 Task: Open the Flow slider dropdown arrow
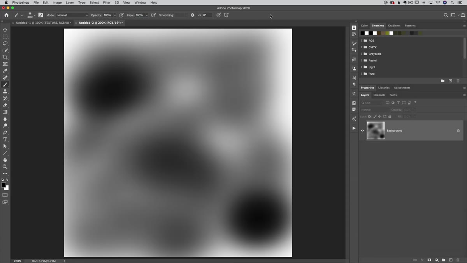147,15
